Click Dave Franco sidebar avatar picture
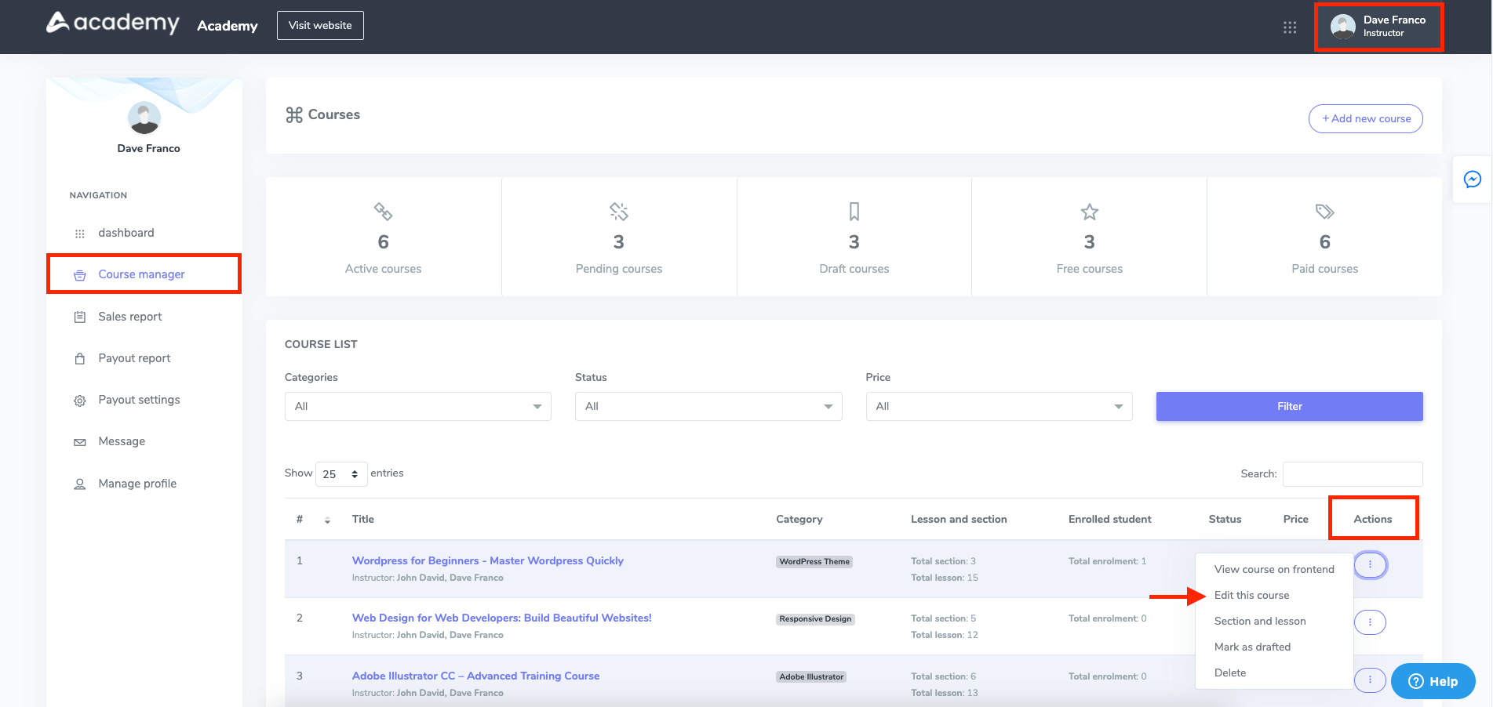 pos(144,118)
